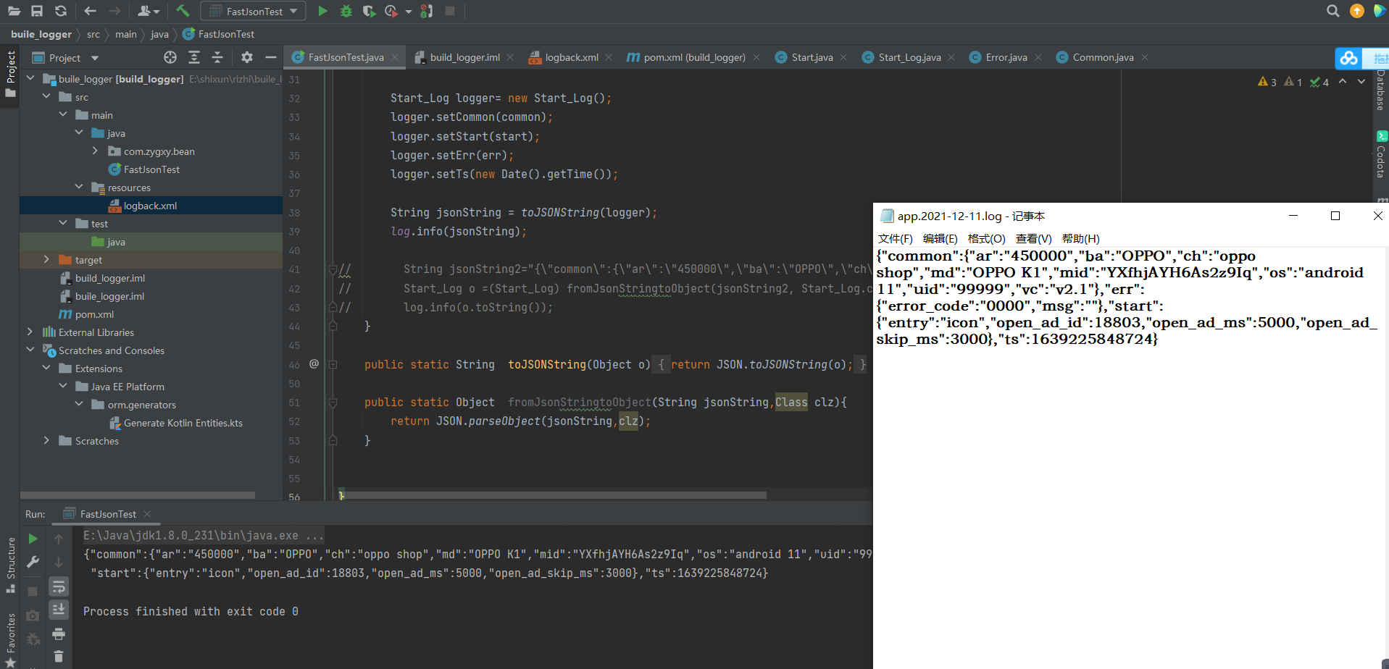Image resolution: width=1389 pixels, height=669 pixels.
Task: Build the project with the hammer icon
Action: click(183, 11)
